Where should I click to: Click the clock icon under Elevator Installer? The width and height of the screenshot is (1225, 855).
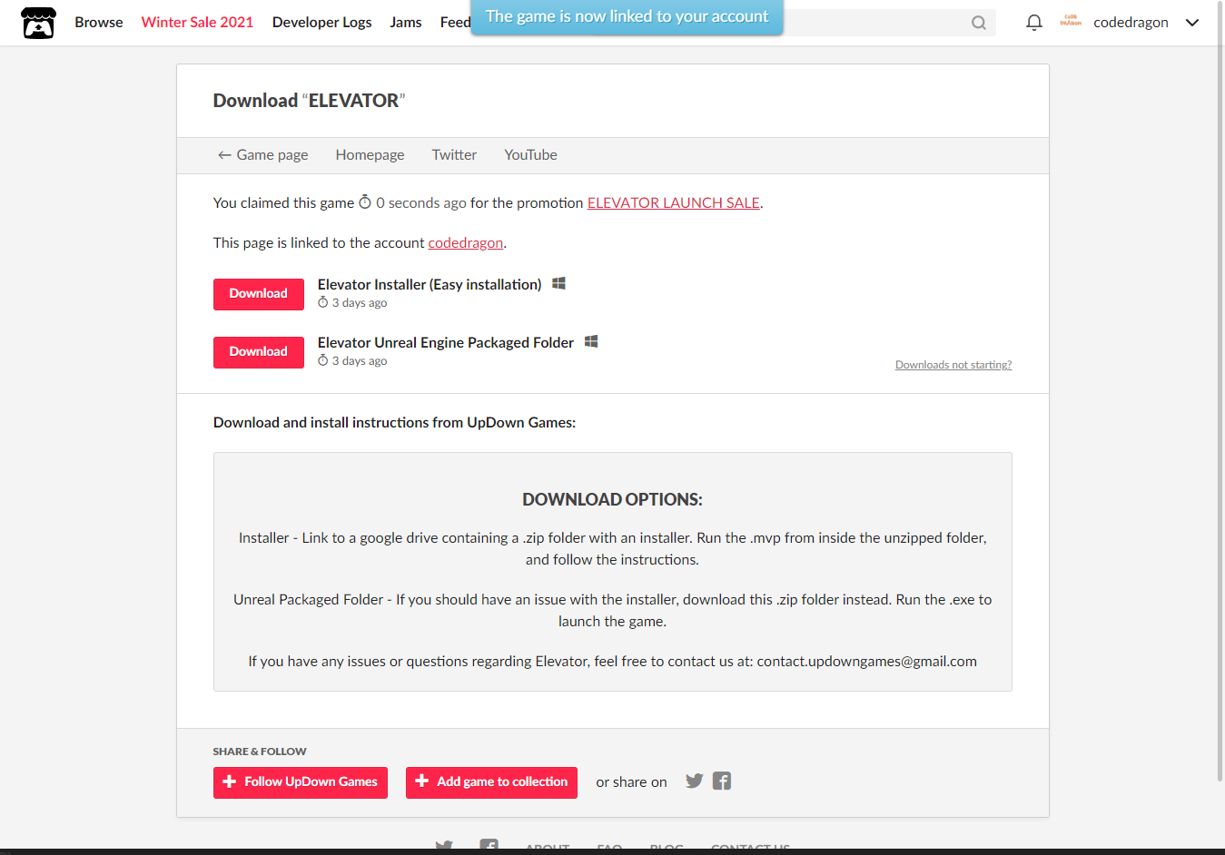(x=322, y=302)
